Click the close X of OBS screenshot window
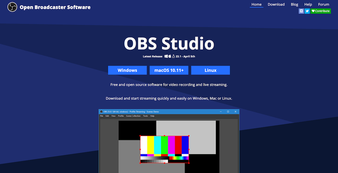The image size is (338, 173). (x=235, y=112)
